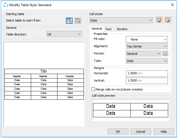Click the Cancel button
This screenshot has width=178, height=138.
tap(140, 132)
